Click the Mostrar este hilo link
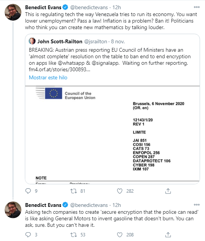 click(x=48, y=77)
